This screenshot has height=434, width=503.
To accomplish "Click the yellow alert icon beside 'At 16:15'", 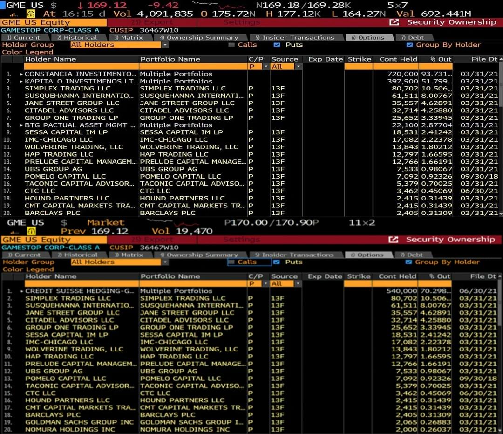I will pos(31,14).
